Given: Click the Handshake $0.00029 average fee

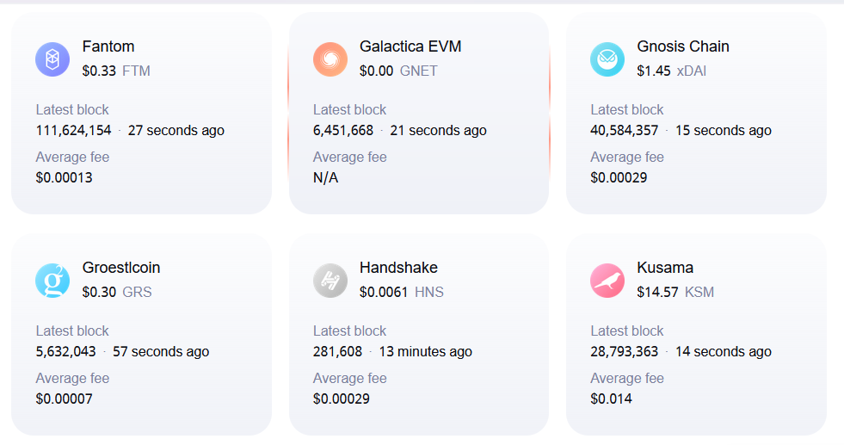Looking at the screenshot, I should tap(342, 399).
